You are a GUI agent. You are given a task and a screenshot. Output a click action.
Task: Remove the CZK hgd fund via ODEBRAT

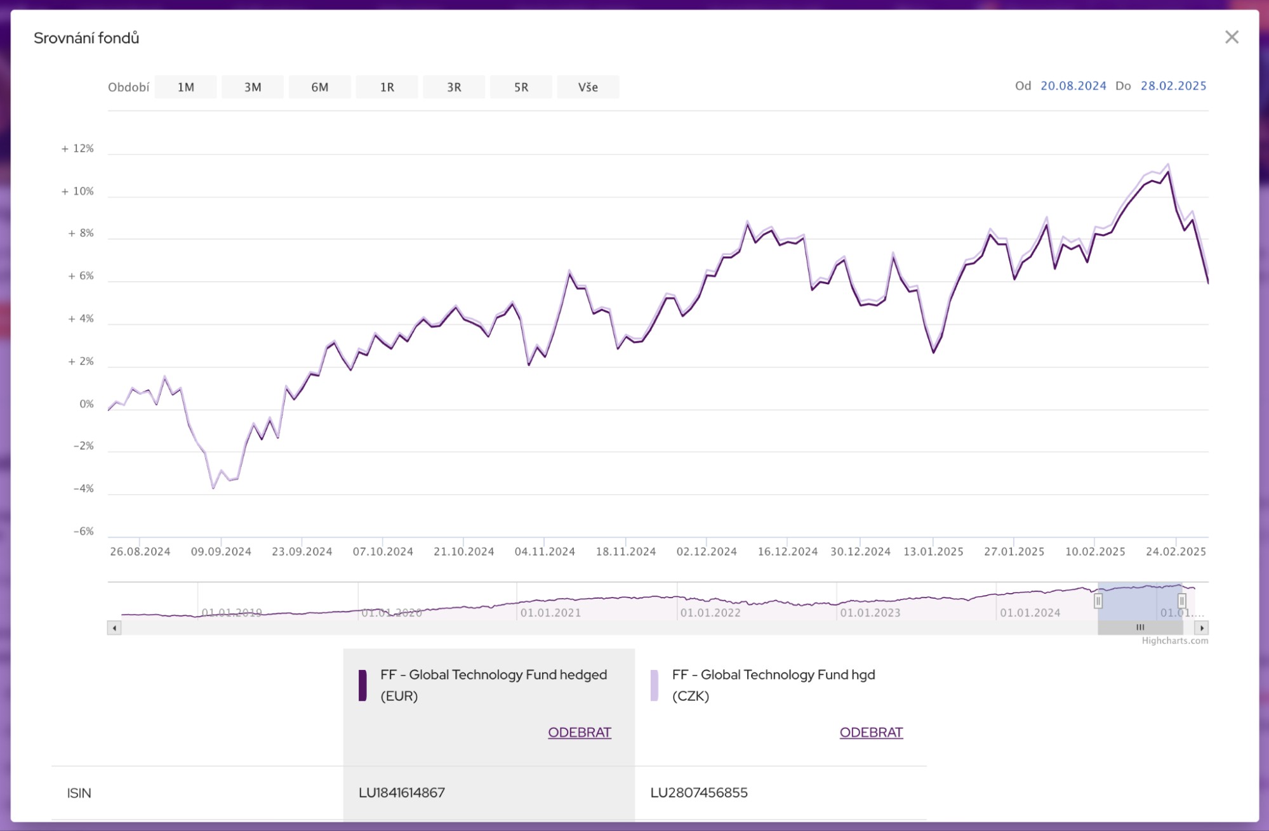coord(872,732)
